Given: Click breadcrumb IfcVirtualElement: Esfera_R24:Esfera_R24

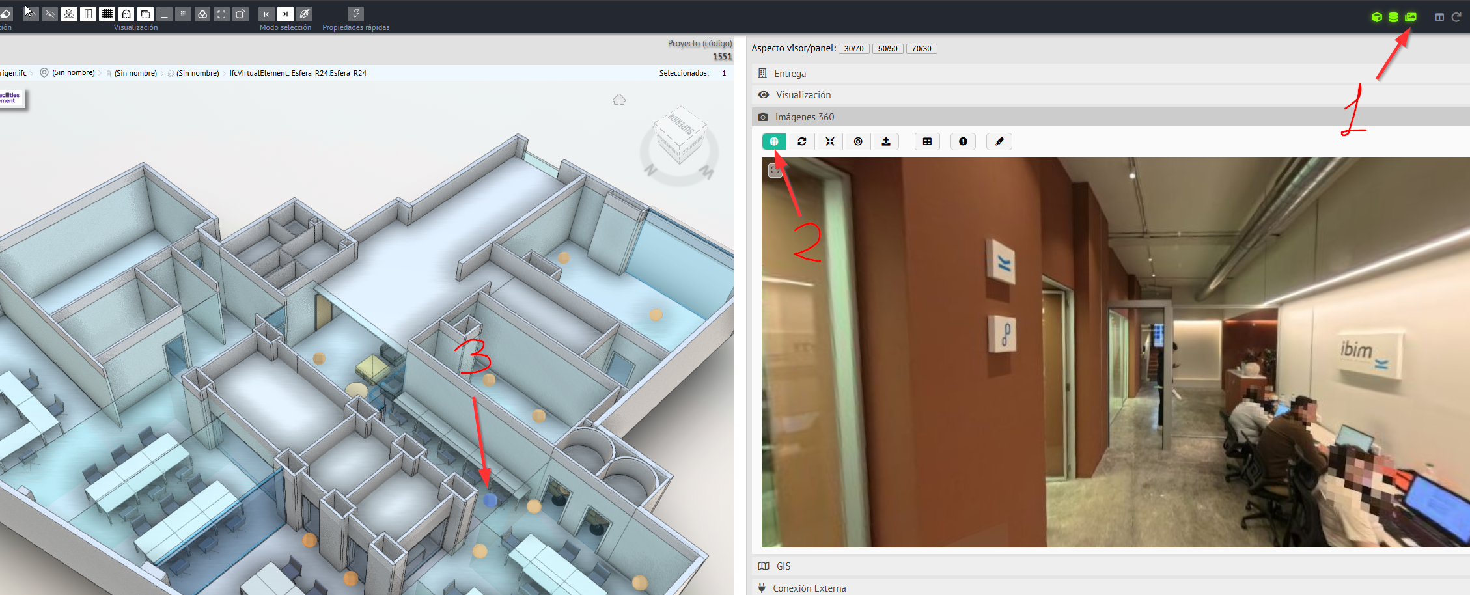Looking at the screenshot, I should click(x=298, y=73).
